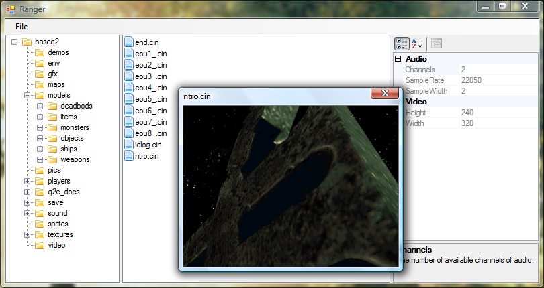Select eou4_.cin in the file list
The height and width of the screenshot is (288, 544).
pyautogui.click(x=150, y=88)
